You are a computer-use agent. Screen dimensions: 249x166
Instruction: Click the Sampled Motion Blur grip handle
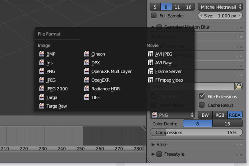240,28
